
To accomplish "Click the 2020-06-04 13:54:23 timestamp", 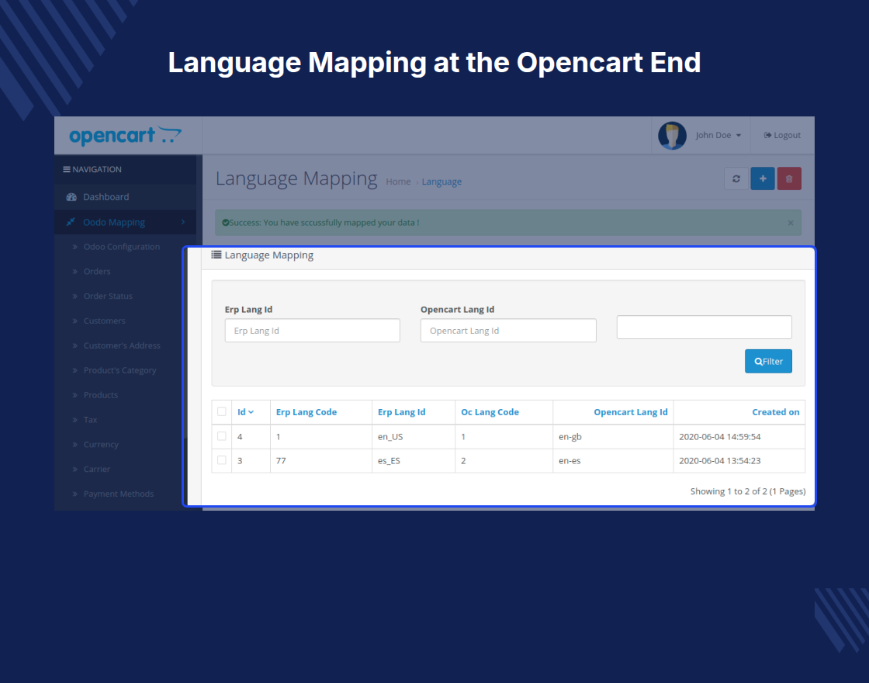I will (720, 461).
